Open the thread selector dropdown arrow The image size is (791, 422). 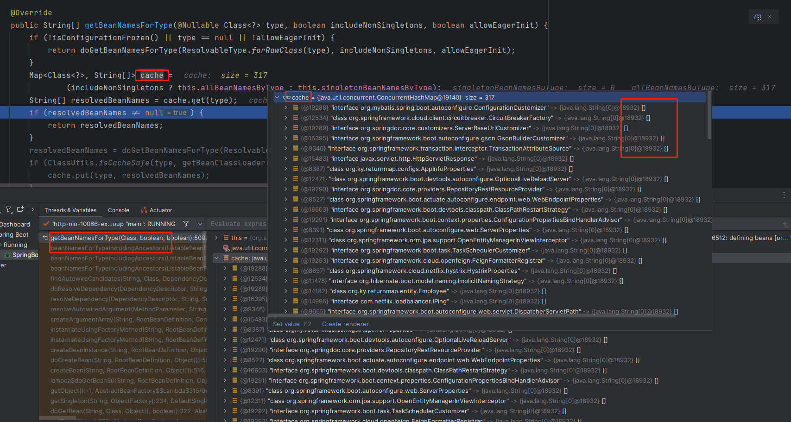[x=200, y=224]
